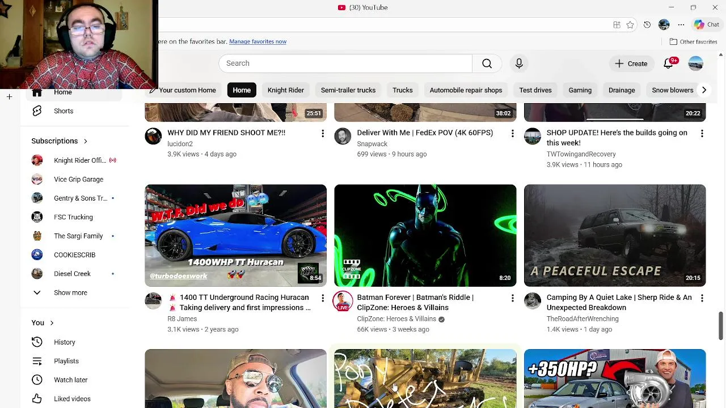Select Knight Rider chip
Image resolution: width=726 pixels, height=408 pixels.
coord(286,90)
